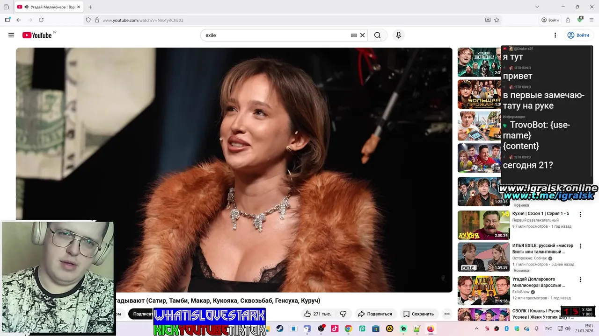The width and height of the screenshot is (599, 336).
Task: Dislike the video with thumbs-down button
Action: (x=343, y=314)
